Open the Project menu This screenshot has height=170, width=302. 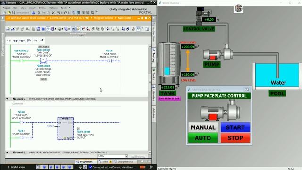click(x=6, y=8)
